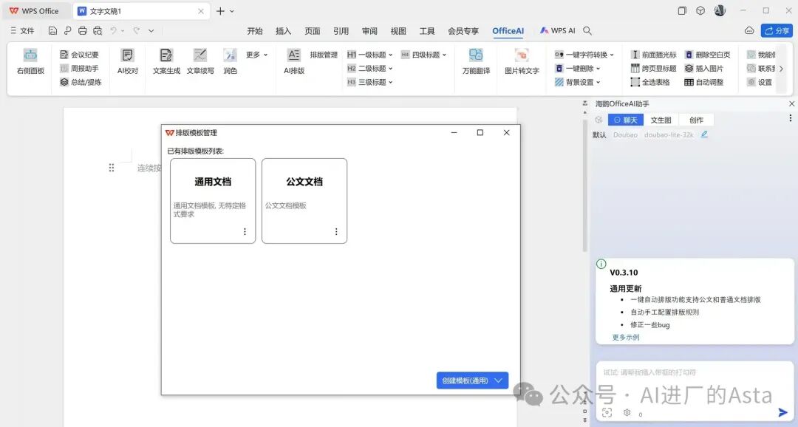This screenshot has width=798, height=427.
Task: Launch the 文案生成 copy generation tool
Action: click(166, 61)
